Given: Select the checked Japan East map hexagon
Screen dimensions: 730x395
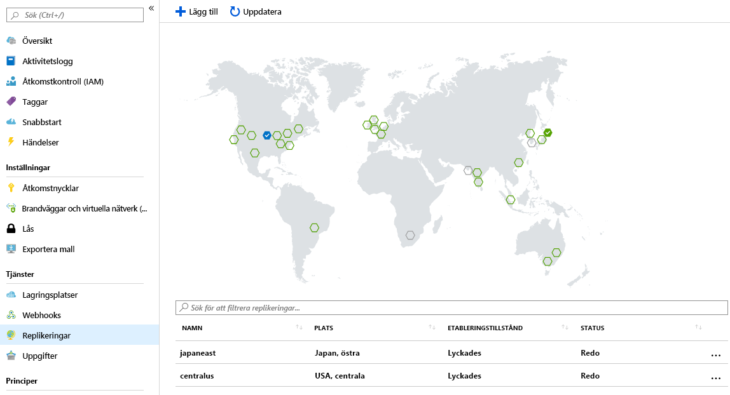Looking at the screenshot, I should (x=548, y=133).
